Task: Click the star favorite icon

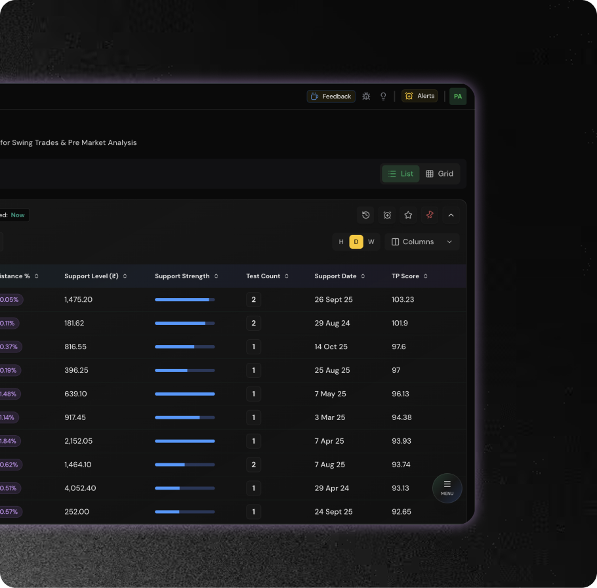Action: (x=408, y=215)
